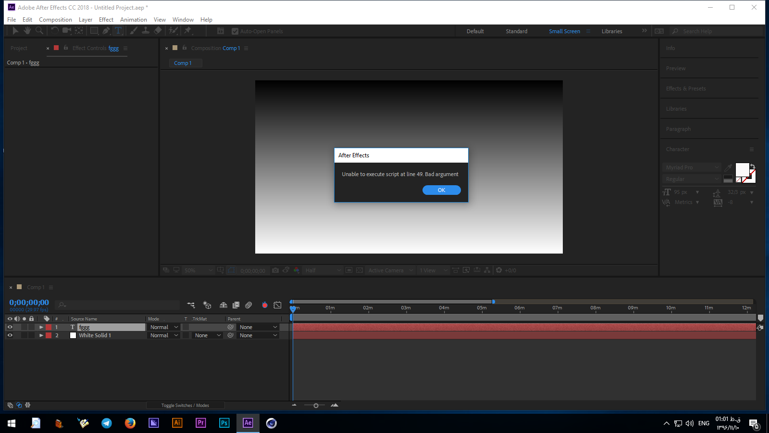
Task: Click OK in the After Effects error dialog
Action: [441, 190]
